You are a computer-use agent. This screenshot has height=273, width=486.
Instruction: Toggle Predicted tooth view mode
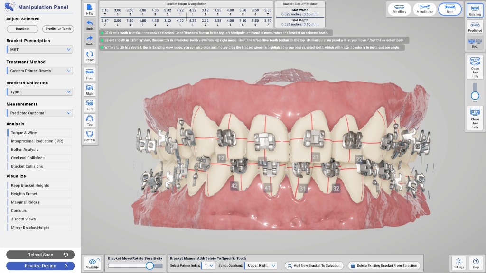[x=475, y=26]
